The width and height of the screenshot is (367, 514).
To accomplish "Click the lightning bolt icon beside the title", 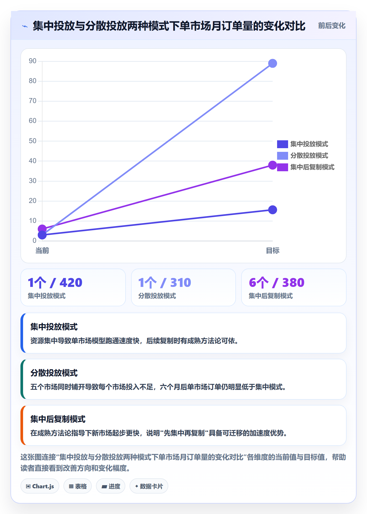I will (25, 26).
